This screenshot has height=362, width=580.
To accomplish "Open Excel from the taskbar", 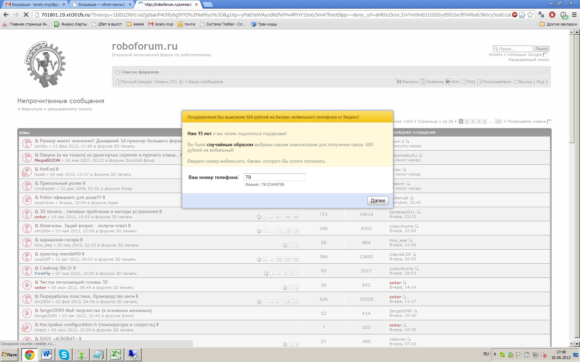I will (116, 354).
